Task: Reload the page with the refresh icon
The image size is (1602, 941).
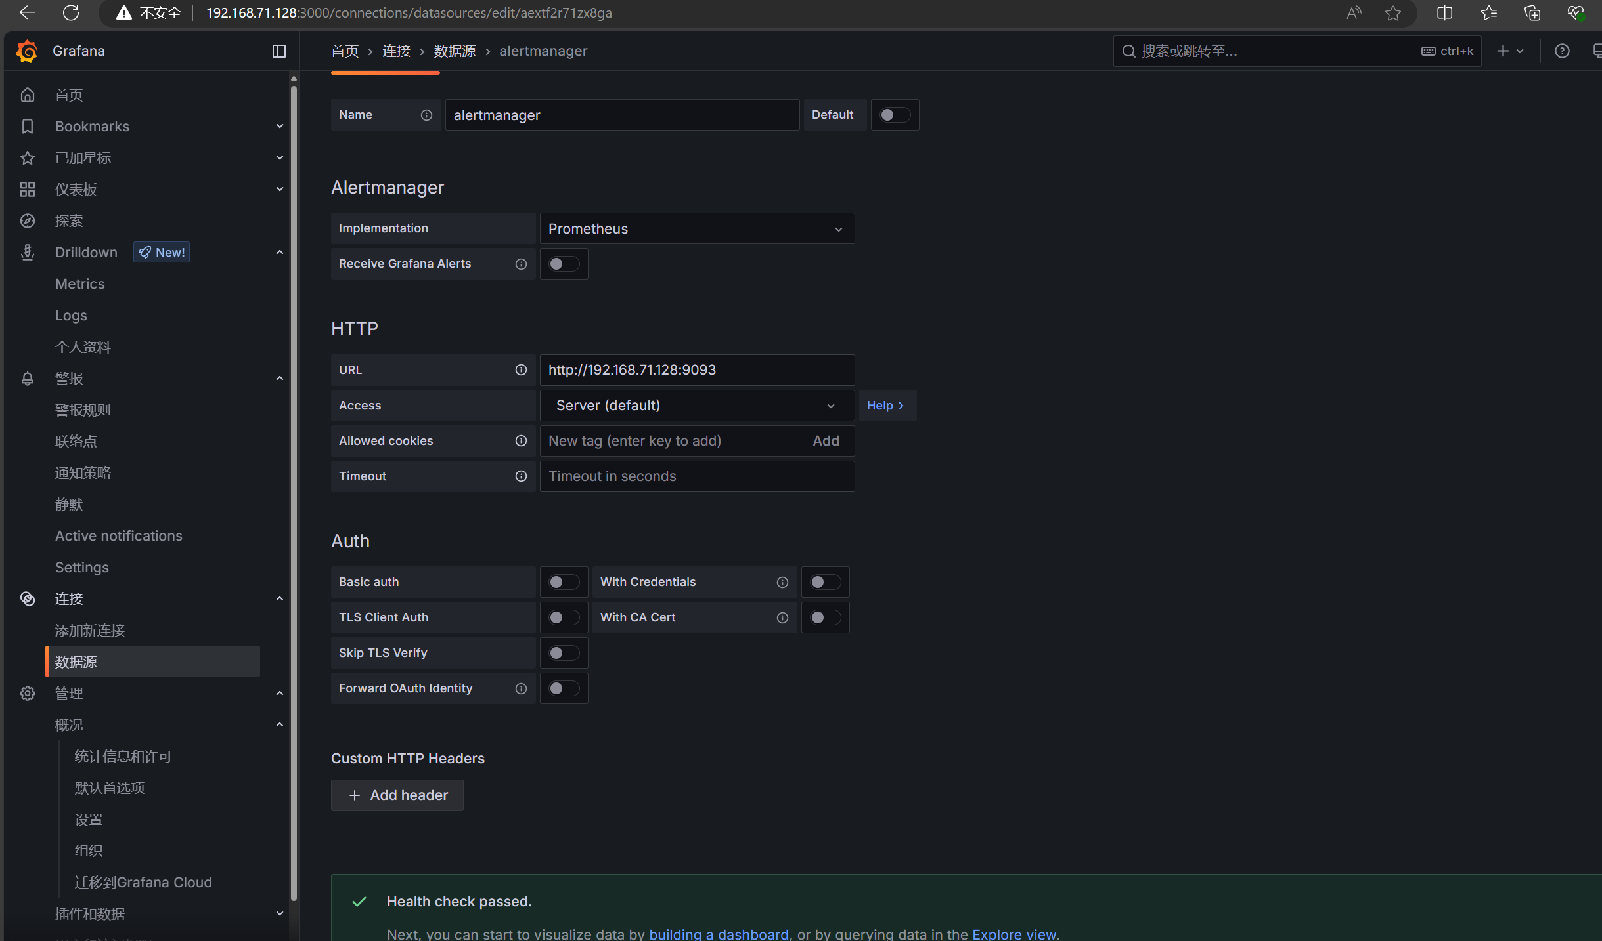Action: pyautogui.click(x=71, y=13)
